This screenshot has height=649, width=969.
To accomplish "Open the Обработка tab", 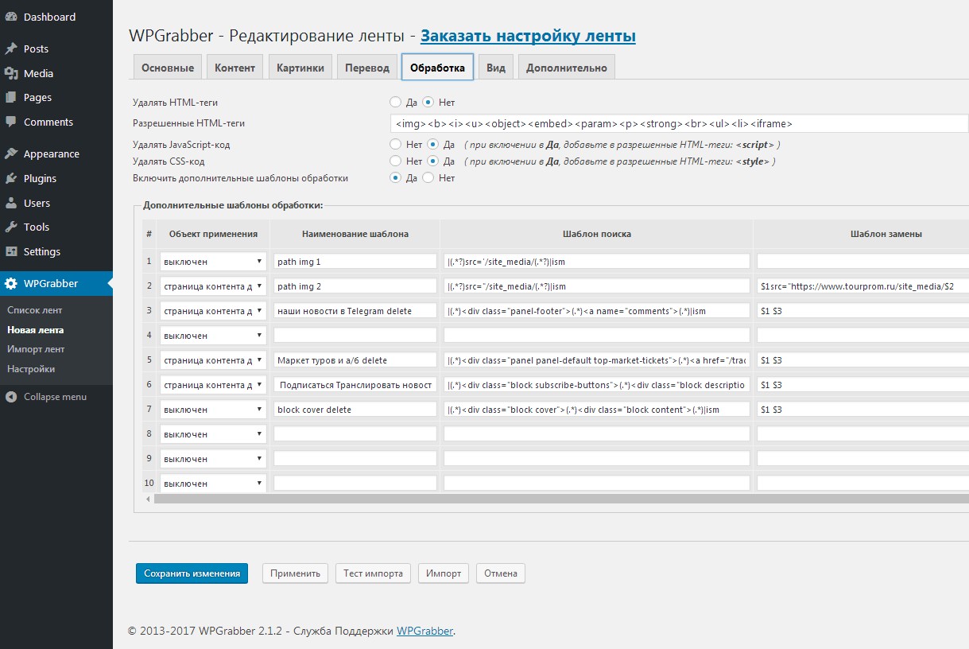I will [438, 68].
